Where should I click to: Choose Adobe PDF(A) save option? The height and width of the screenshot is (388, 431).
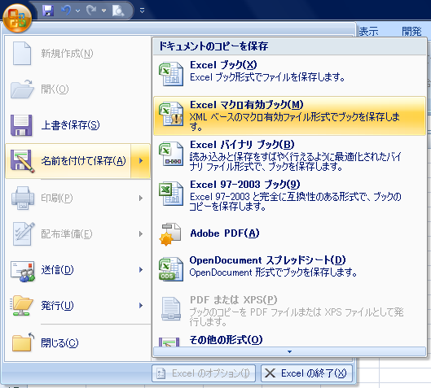(289, 233)
